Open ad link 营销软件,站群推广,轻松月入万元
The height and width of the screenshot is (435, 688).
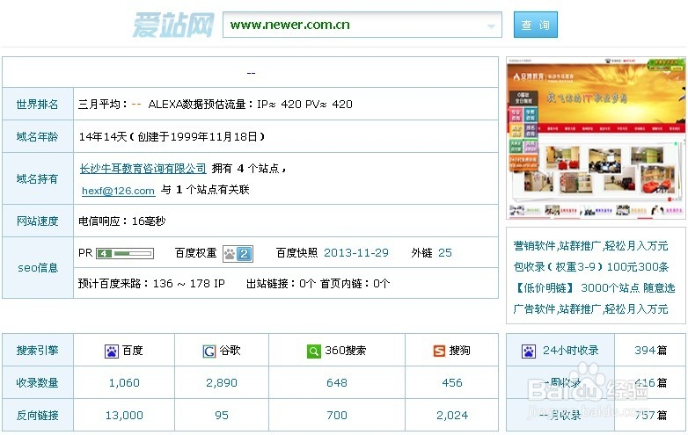click(x=590, y=246)
